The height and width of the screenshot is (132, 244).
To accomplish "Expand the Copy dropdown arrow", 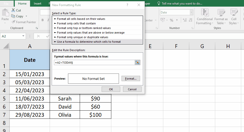I will click(26, 16).
